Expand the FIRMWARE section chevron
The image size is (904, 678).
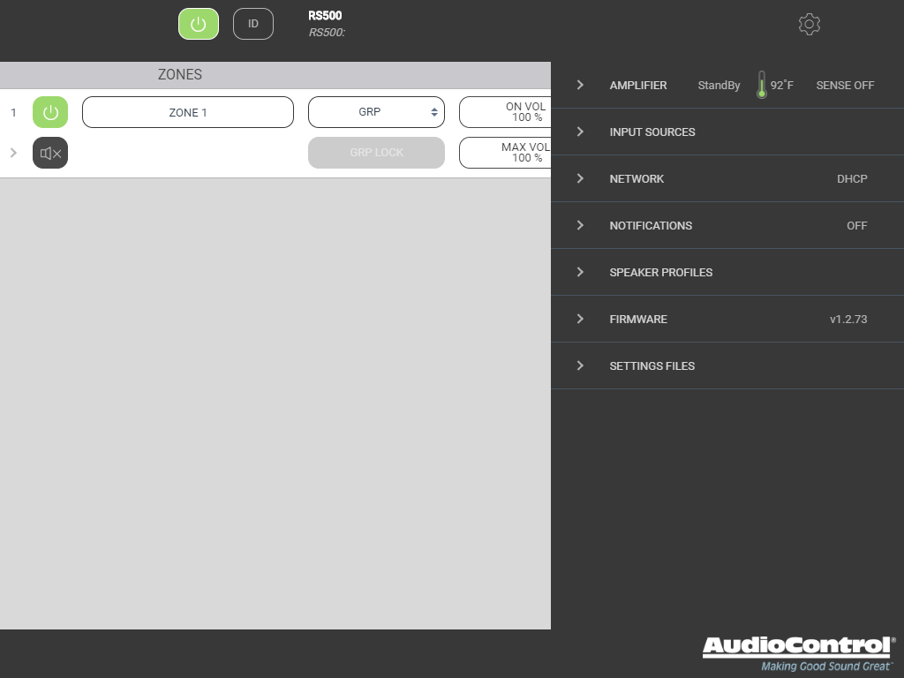pyautogui.click(x=580, y=320)
